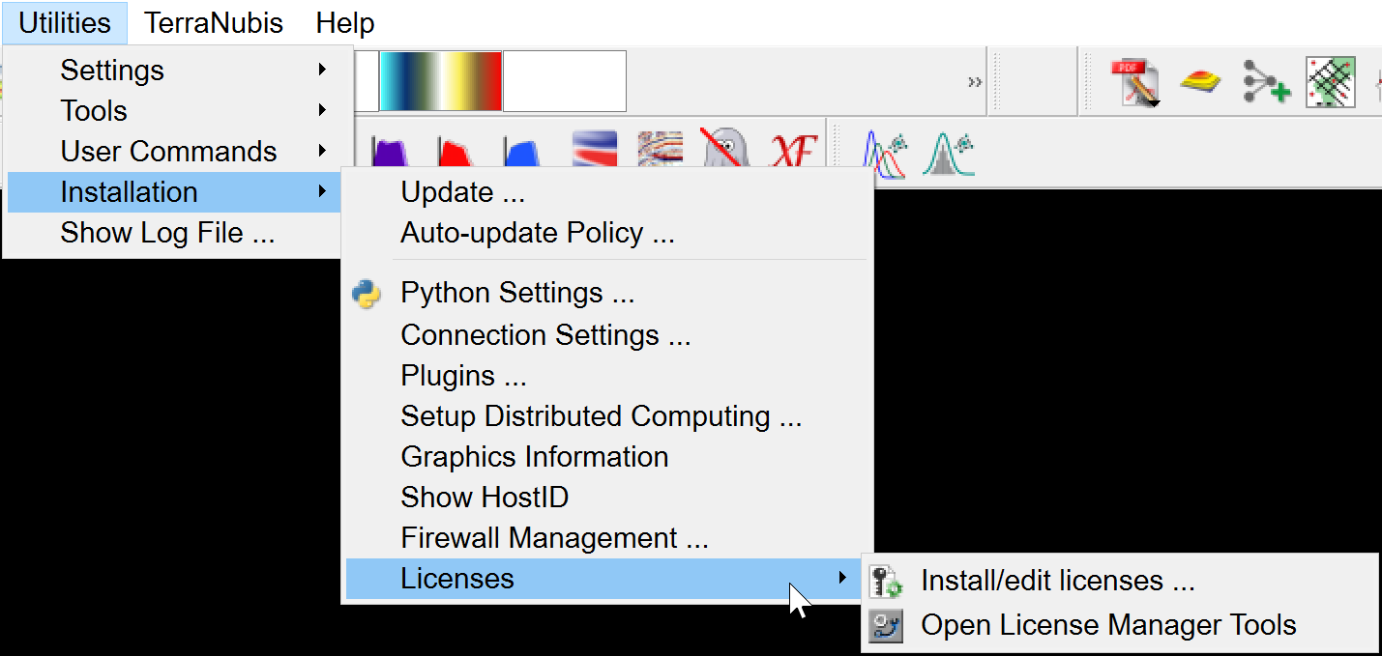Click the node graph icon with green plus
This screenshot has width=1382, height=656.
tap(1266, 82)
